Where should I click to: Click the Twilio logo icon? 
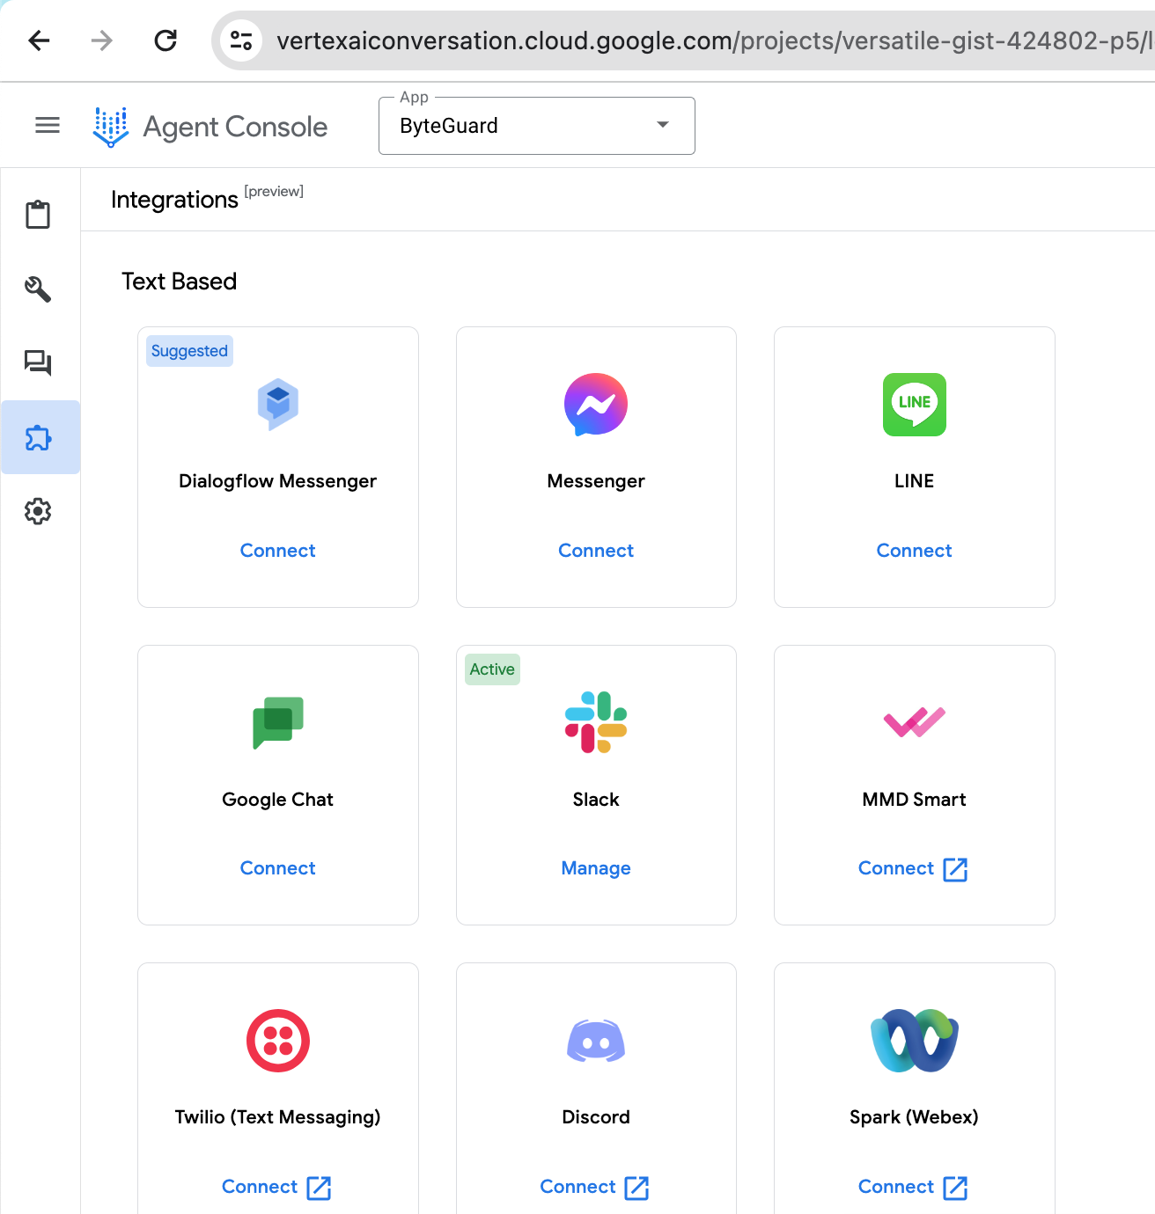pyautogui.click(x=278, y=1041)
